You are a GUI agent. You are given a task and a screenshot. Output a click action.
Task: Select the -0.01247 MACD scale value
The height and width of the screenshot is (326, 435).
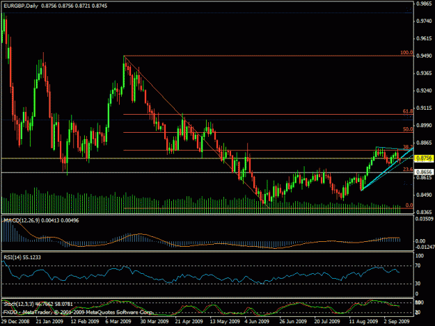pyautogui.click(x=424, y=247)
